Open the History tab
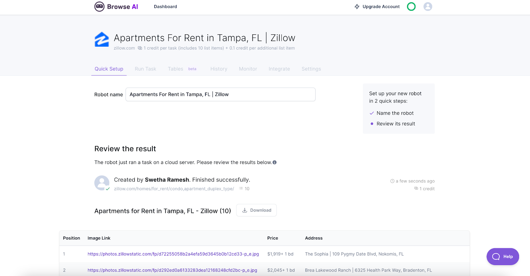The width and height of the screenshot is (530, 276). [x=219, y=69]
